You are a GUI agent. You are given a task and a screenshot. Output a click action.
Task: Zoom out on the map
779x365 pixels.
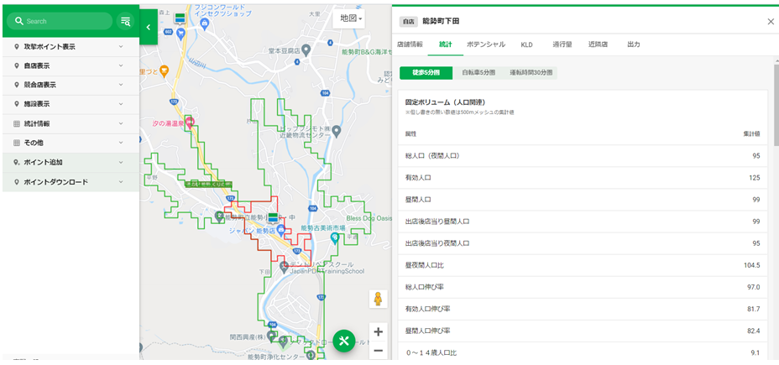[378, 350]
